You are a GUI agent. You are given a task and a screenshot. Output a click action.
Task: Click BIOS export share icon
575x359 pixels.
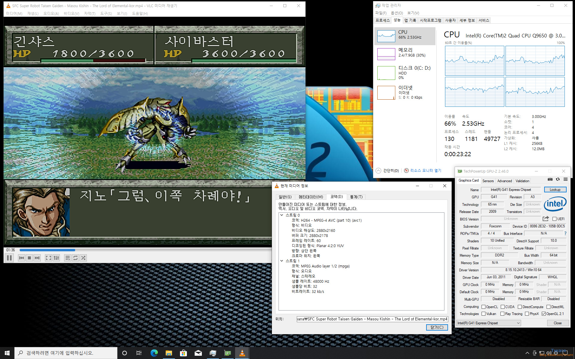pos(546,219)
